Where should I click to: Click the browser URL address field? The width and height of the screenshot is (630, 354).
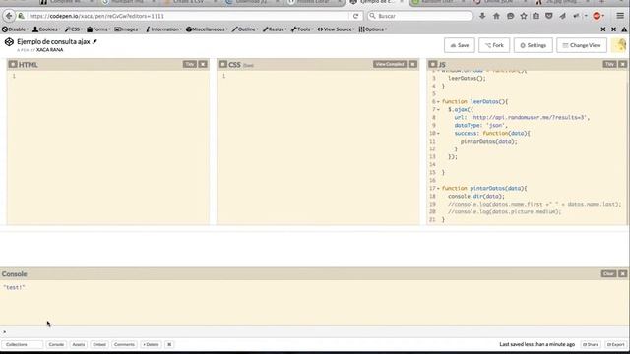[x=189, y=16]
